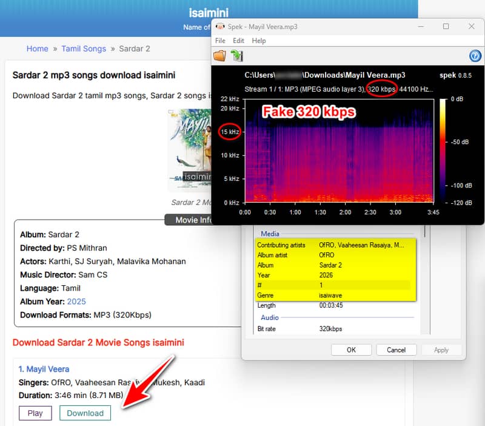This screenshot has height=426, width=485.
Task: Click the Spek app icon in titlebar
Action: (220, 27)
